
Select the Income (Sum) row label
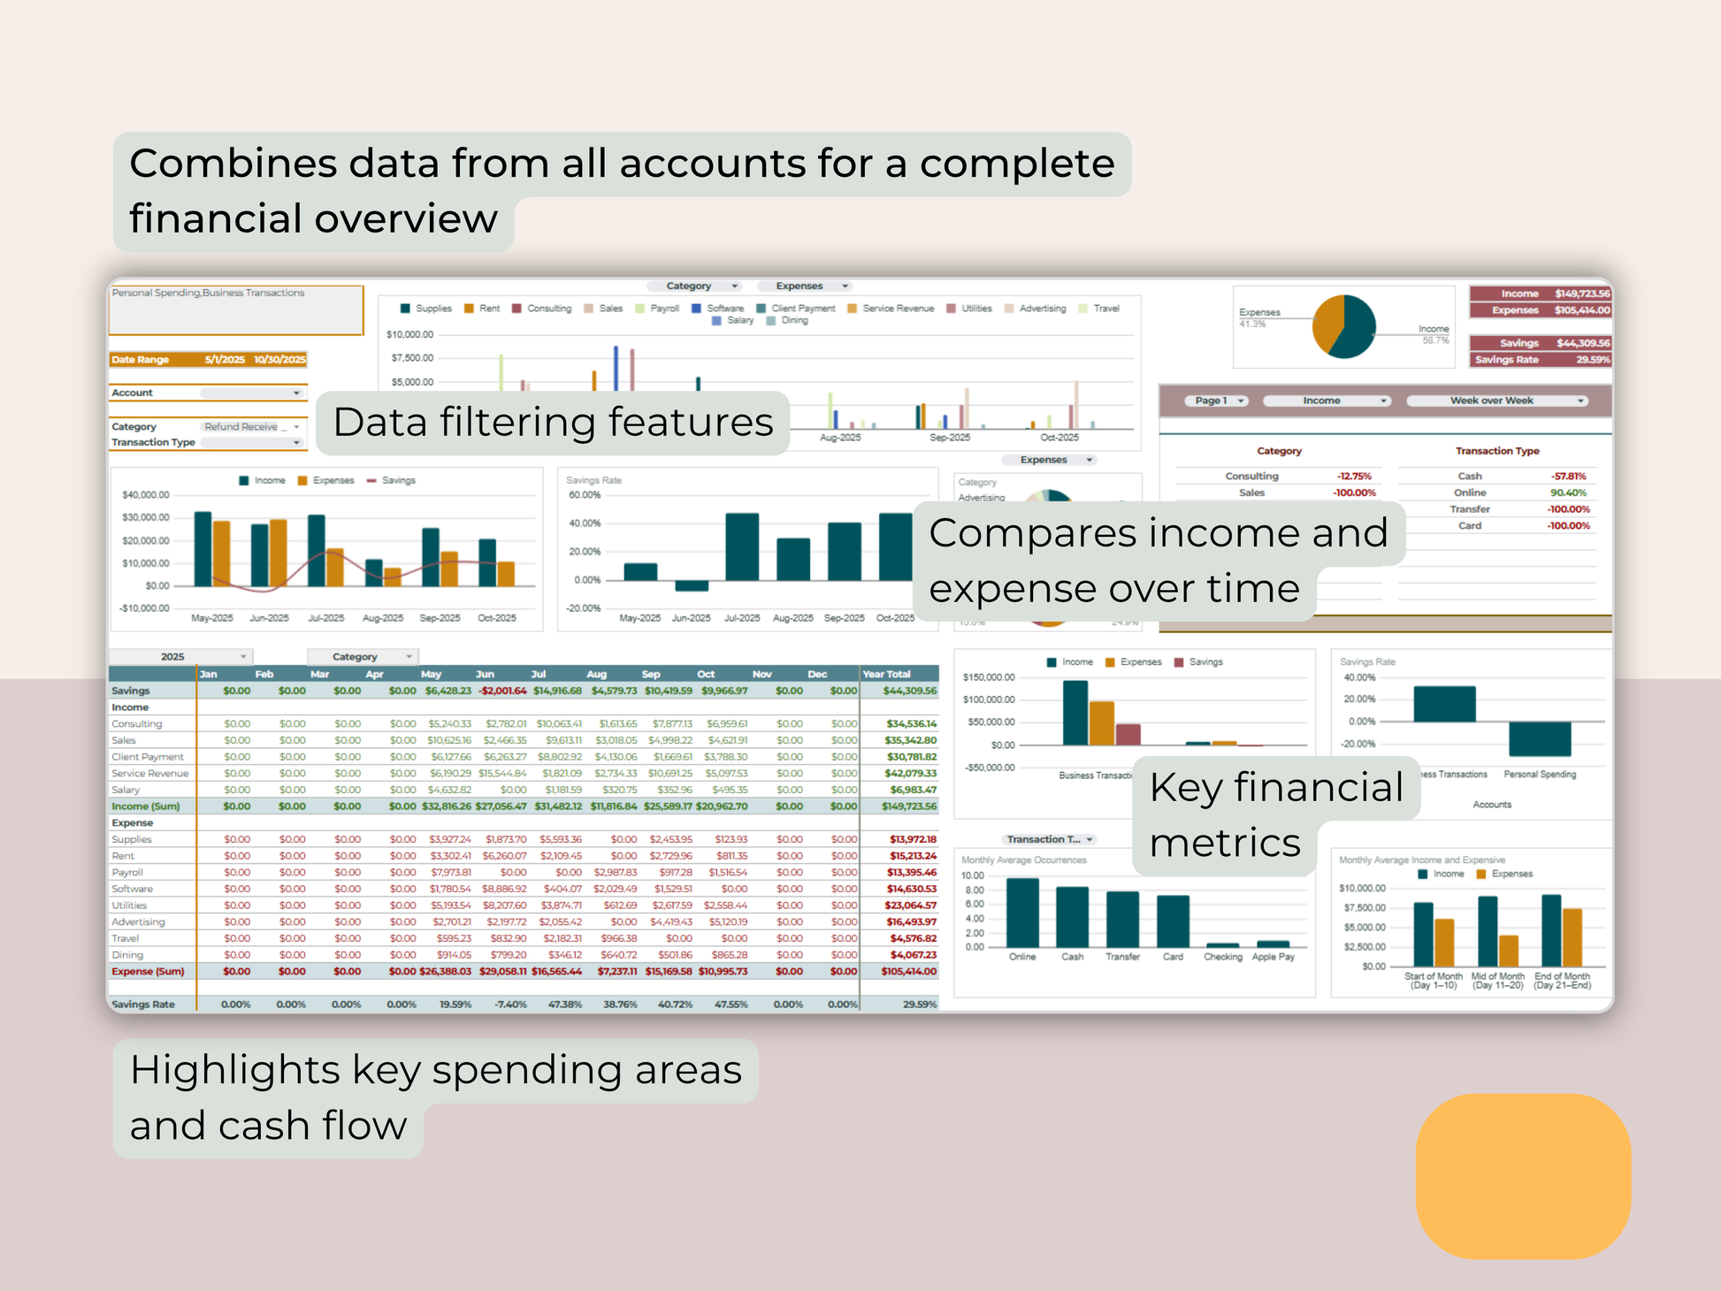(146, 806)
